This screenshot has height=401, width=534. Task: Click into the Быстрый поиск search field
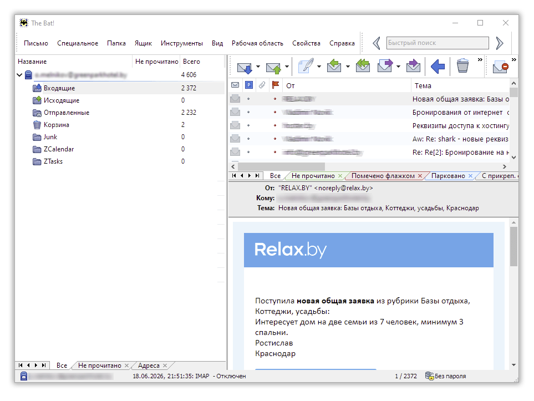pyautogui.click(x=438, y=43)
